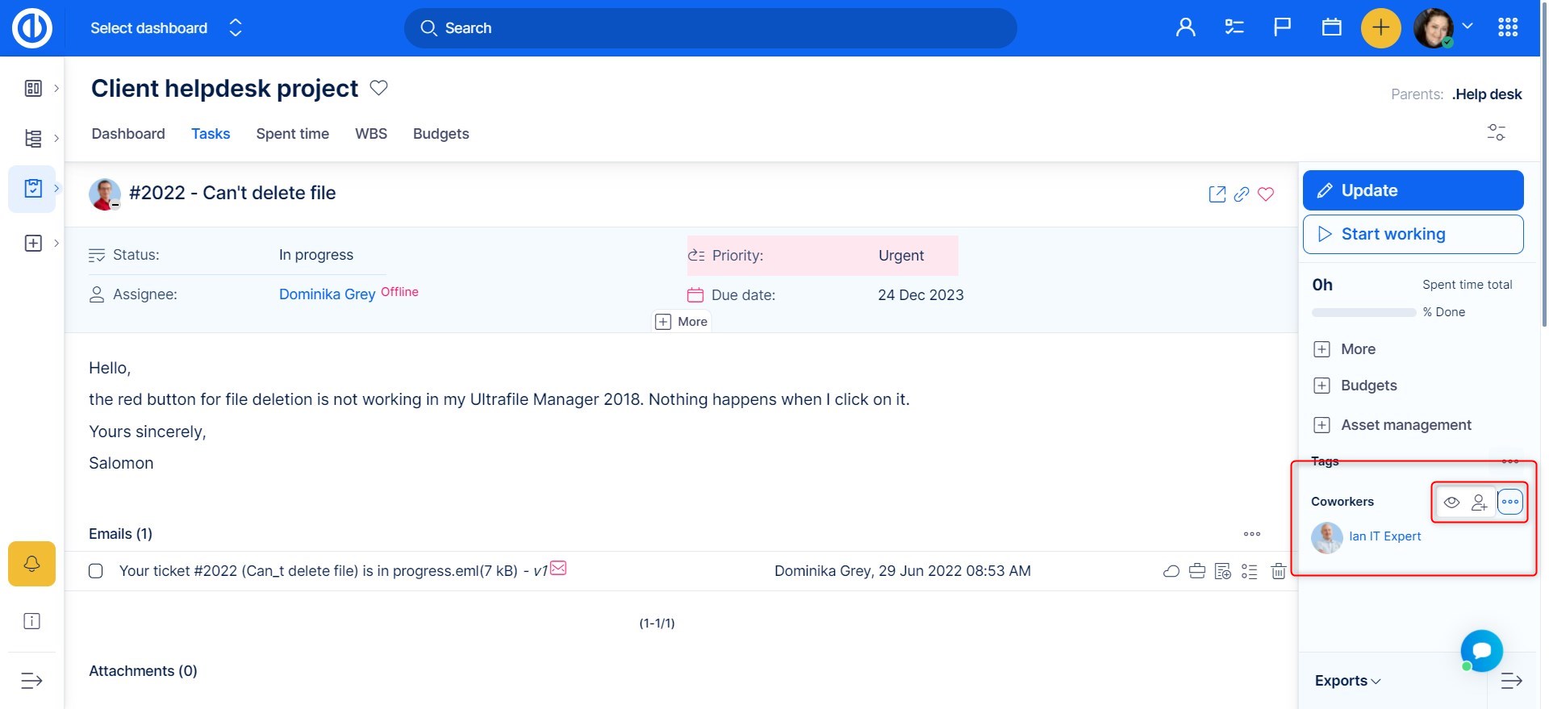Open the apps grid menu icon

pyautogui.click(x=1507, y=28)
